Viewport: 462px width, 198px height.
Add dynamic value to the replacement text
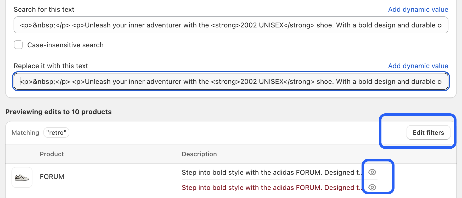[418, 66]
